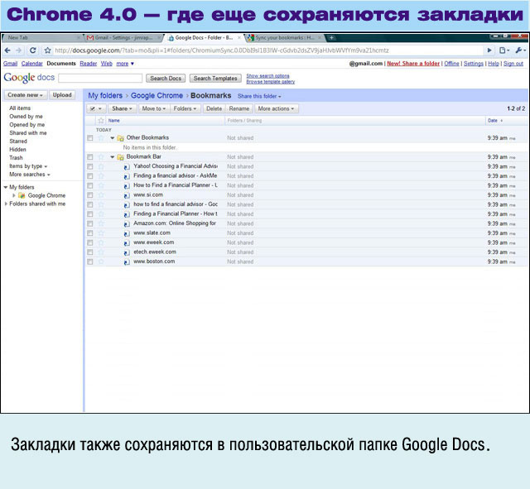The height and width of the screenshot is (489, 530).
Task: Click the Bookmark Bar folder icon
Action: [120, 157]
